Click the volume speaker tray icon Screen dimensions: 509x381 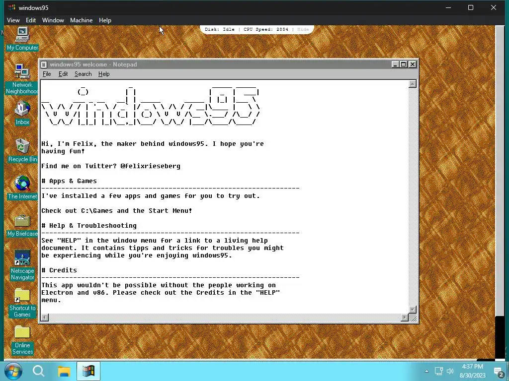point(450,371)
